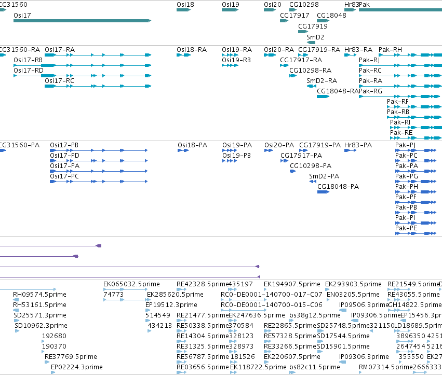Select the Osi19-PB protein label
Image resolution: width=442 pixels, height=375 pixels.
point(236,156)
